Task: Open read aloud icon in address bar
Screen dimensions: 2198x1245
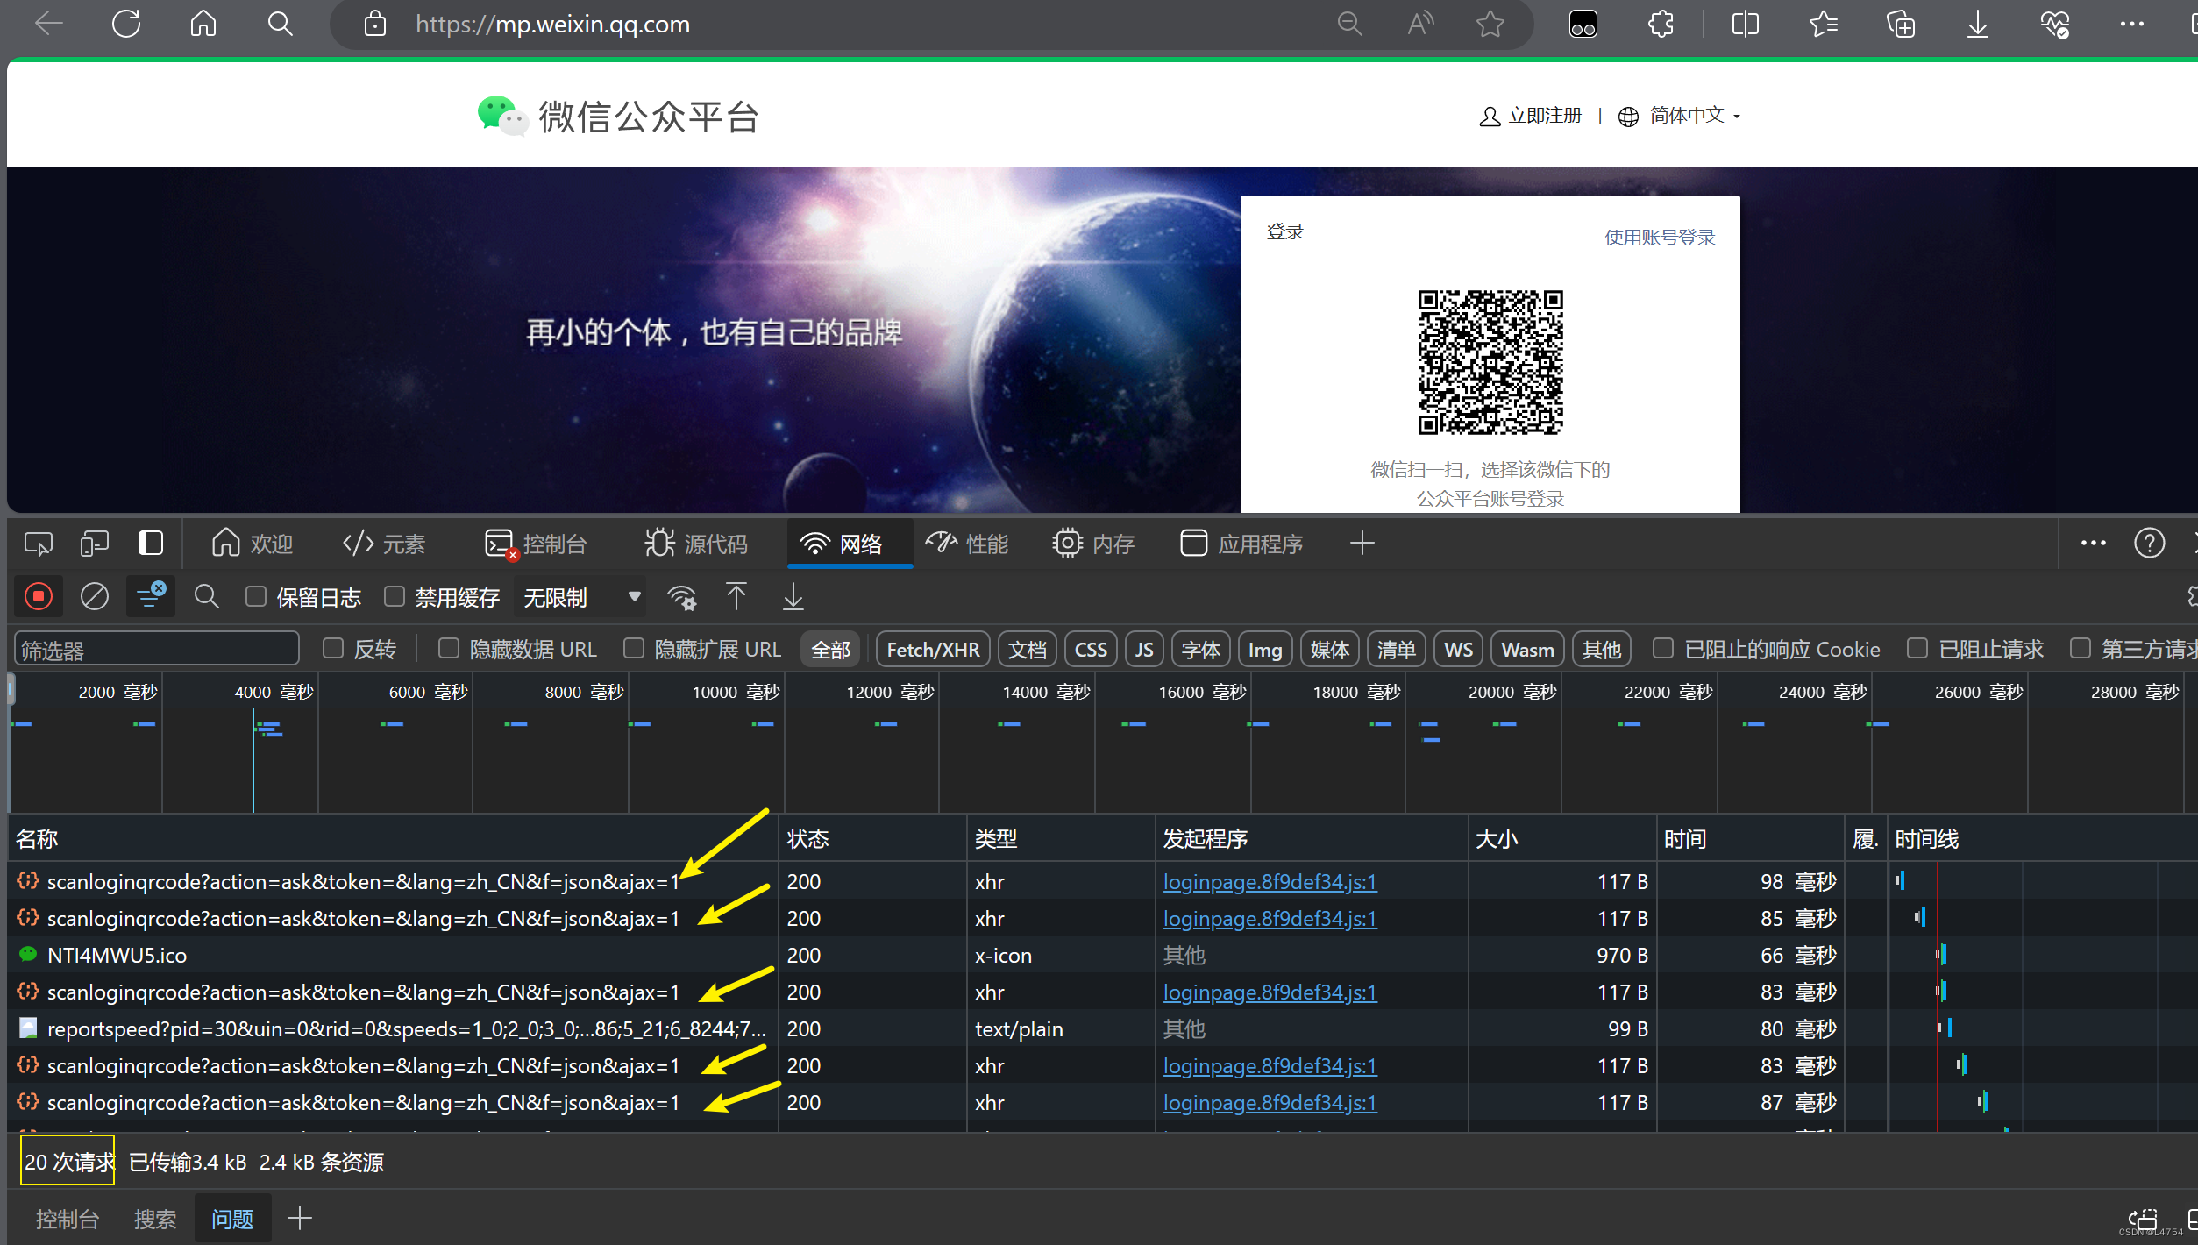Action: (x=1420, y=24)
